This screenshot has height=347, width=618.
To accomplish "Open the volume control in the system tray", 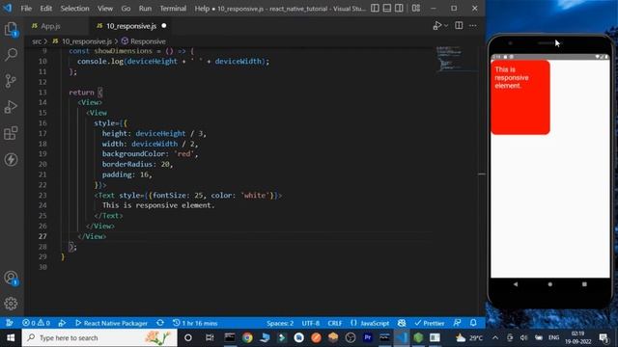I will pyautogui.click(x=523, y=337).
